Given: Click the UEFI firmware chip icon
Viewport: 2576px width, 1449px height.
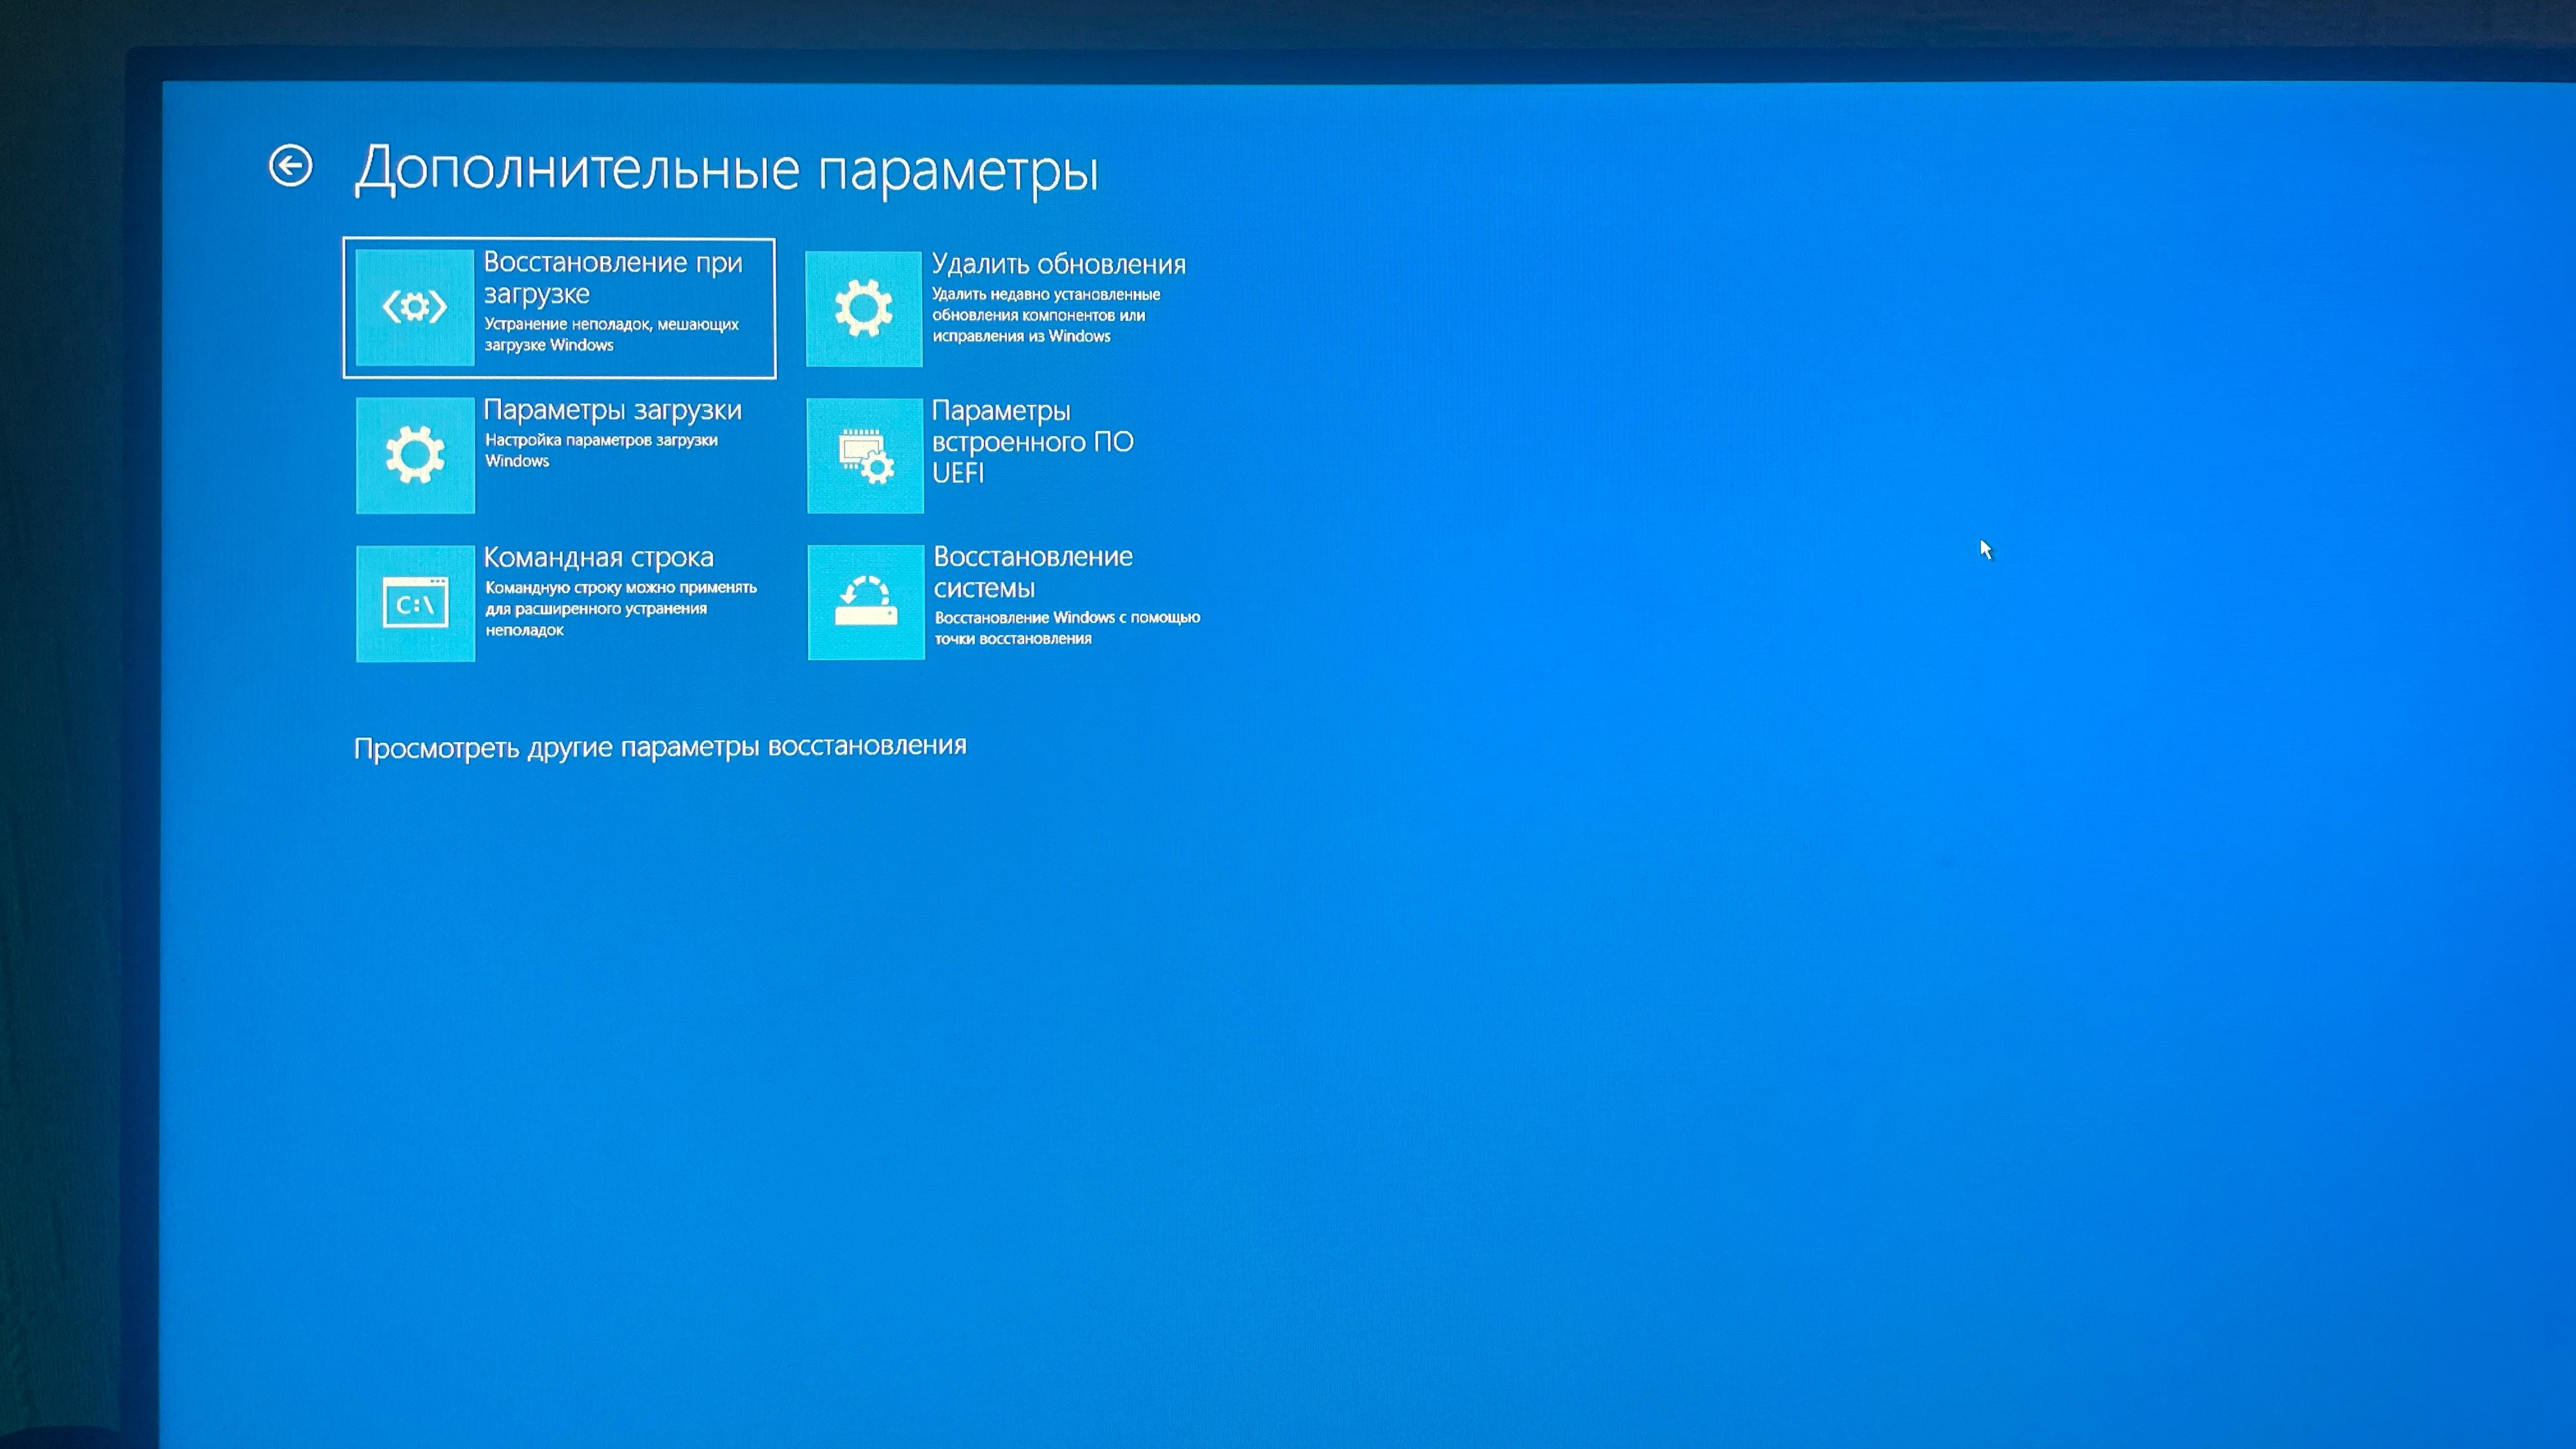Looking at the screenshot, I should (x=865, y=456).
